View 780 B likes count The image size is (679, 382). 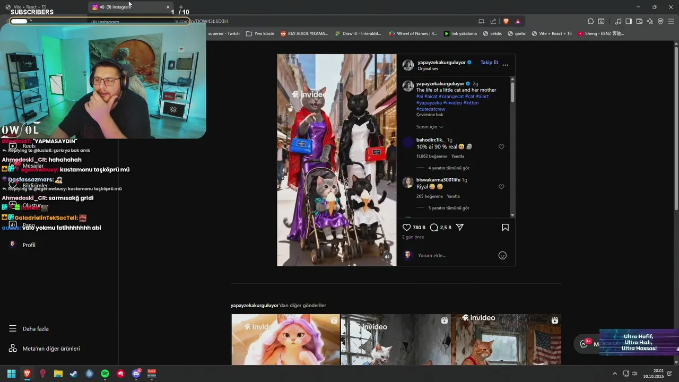pyautogui.click(x=419, y=228)
